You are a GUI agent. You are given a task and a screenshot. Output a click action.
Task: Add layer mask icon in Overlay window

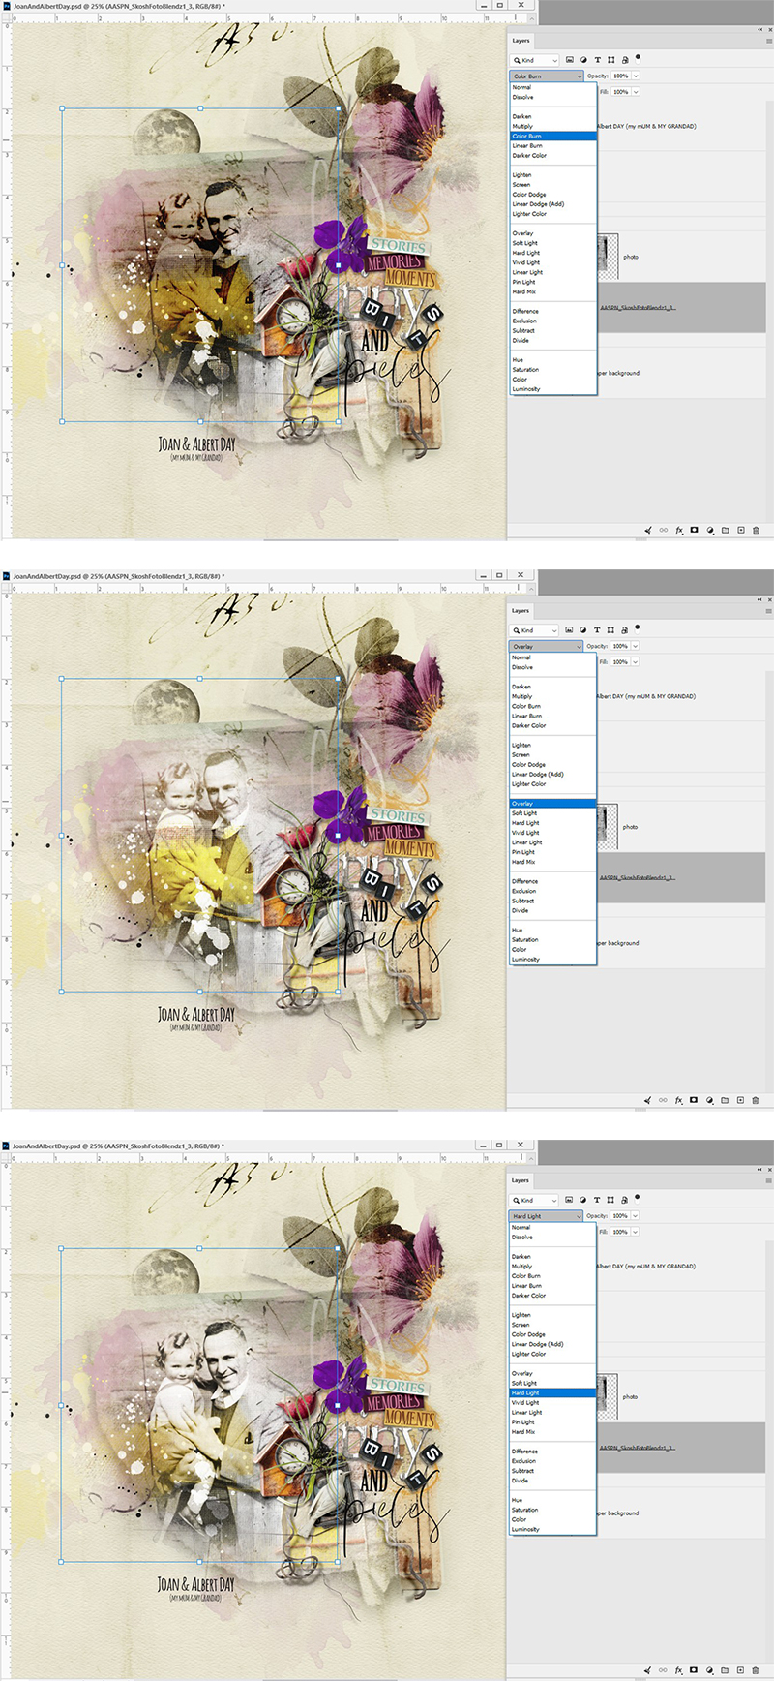(x=694, y=1100)
